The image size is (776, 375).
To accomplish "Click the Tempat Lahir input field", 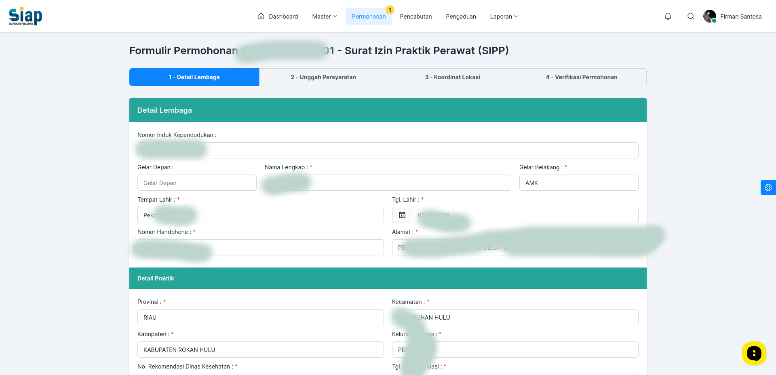I will click(x=261, y=215).
